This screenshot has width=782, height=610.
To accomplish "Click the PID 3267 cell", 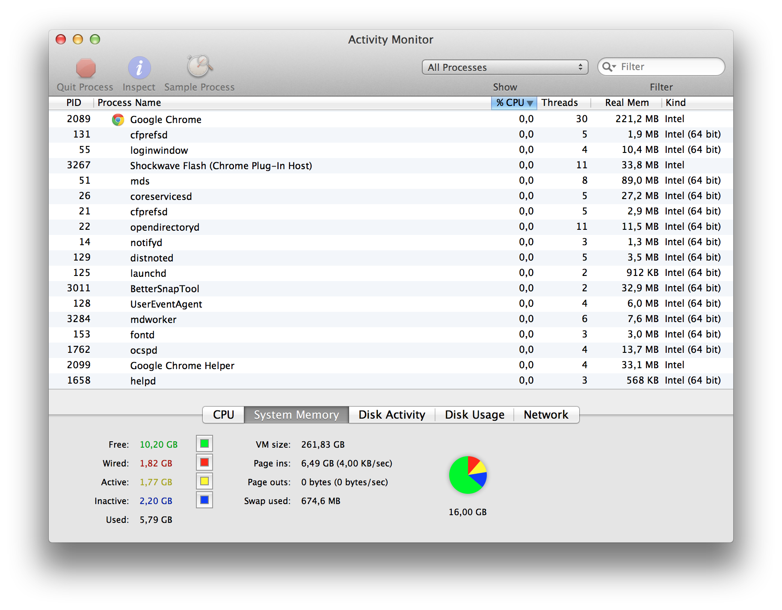I will click(79, 165).
